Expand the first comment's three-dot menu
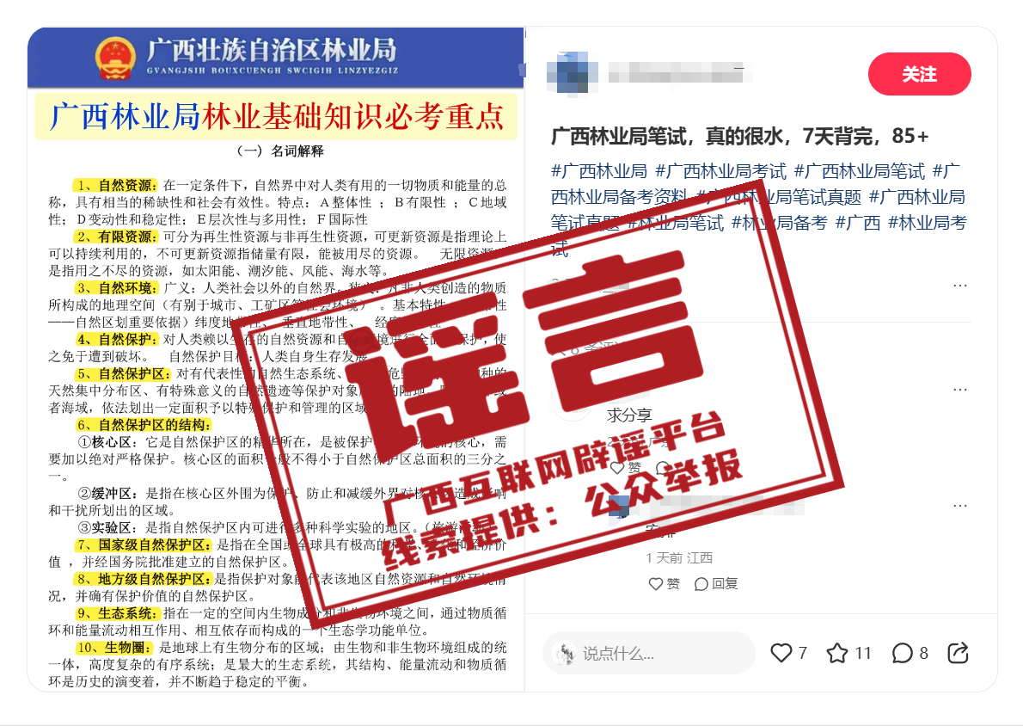Viewport: 1023px width, 726px height. tap(959, 286)
